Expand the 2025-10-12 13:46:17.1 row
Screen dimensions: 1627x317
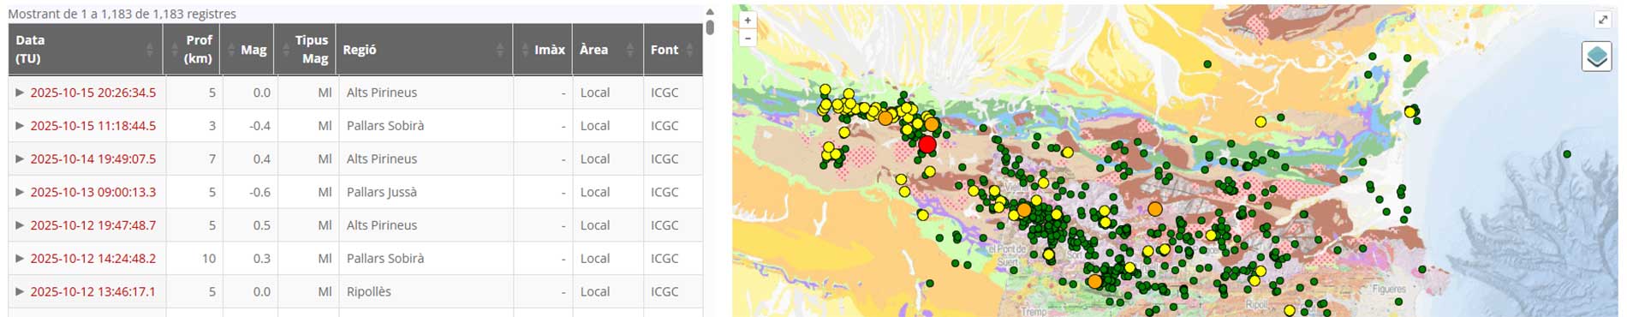[20, 292]
